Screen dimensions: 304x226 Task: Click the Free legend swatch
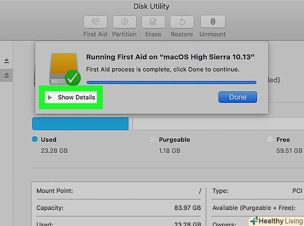coord(270,140)
